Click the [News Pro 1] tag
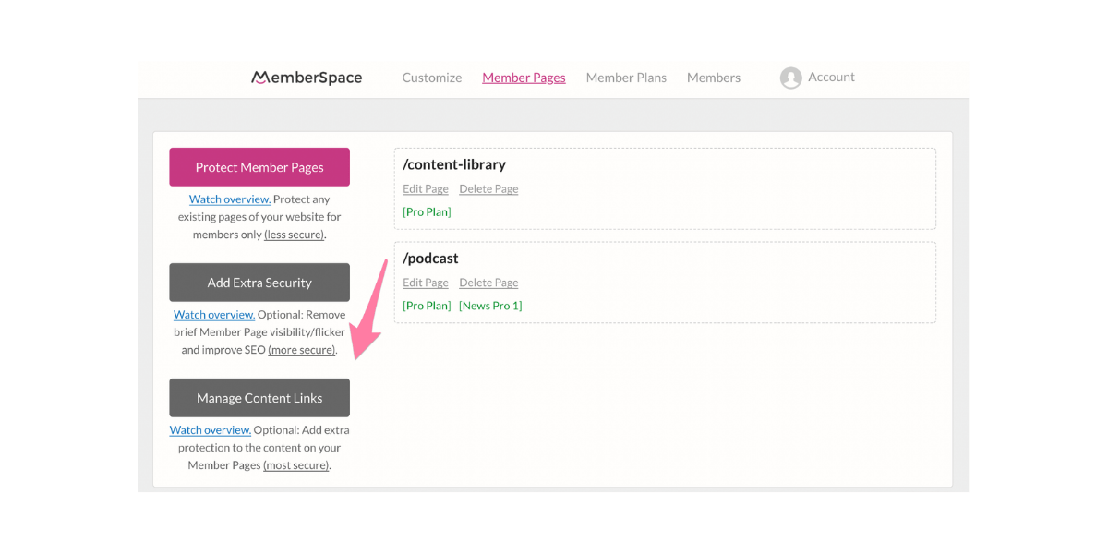Image resolution: width=1108 pixels, height=554 pixels. [x=490, y=306]
